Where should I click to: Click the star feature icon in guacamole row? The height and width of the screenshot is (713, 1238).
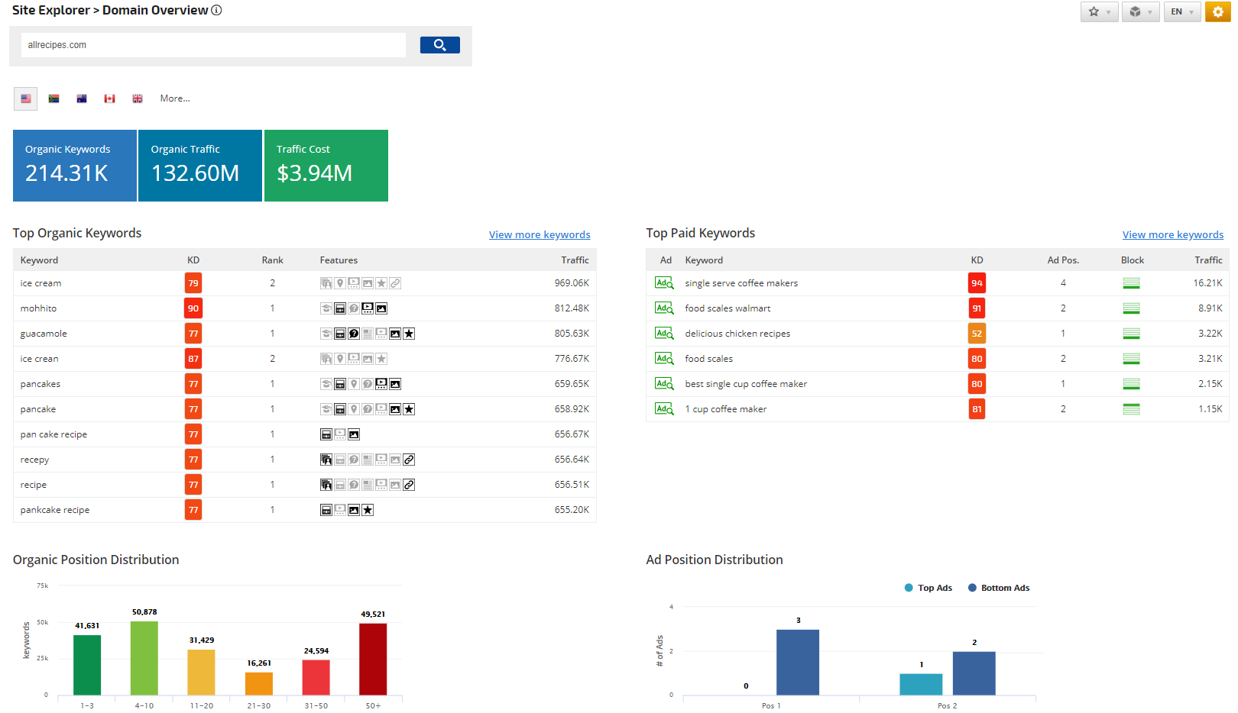(410, 334)
